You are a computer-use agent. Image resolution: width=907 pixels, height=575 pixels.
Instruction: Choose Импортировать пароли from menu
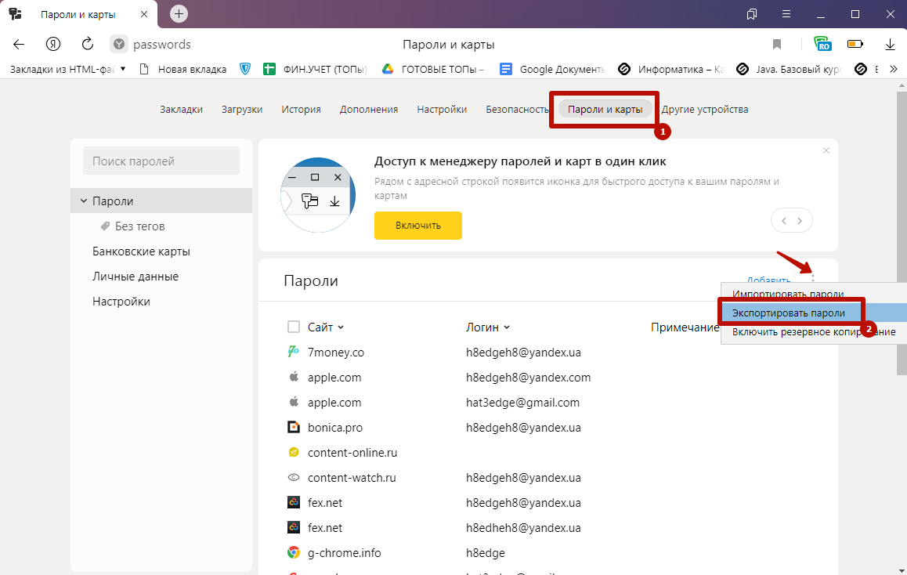(788, 295)
